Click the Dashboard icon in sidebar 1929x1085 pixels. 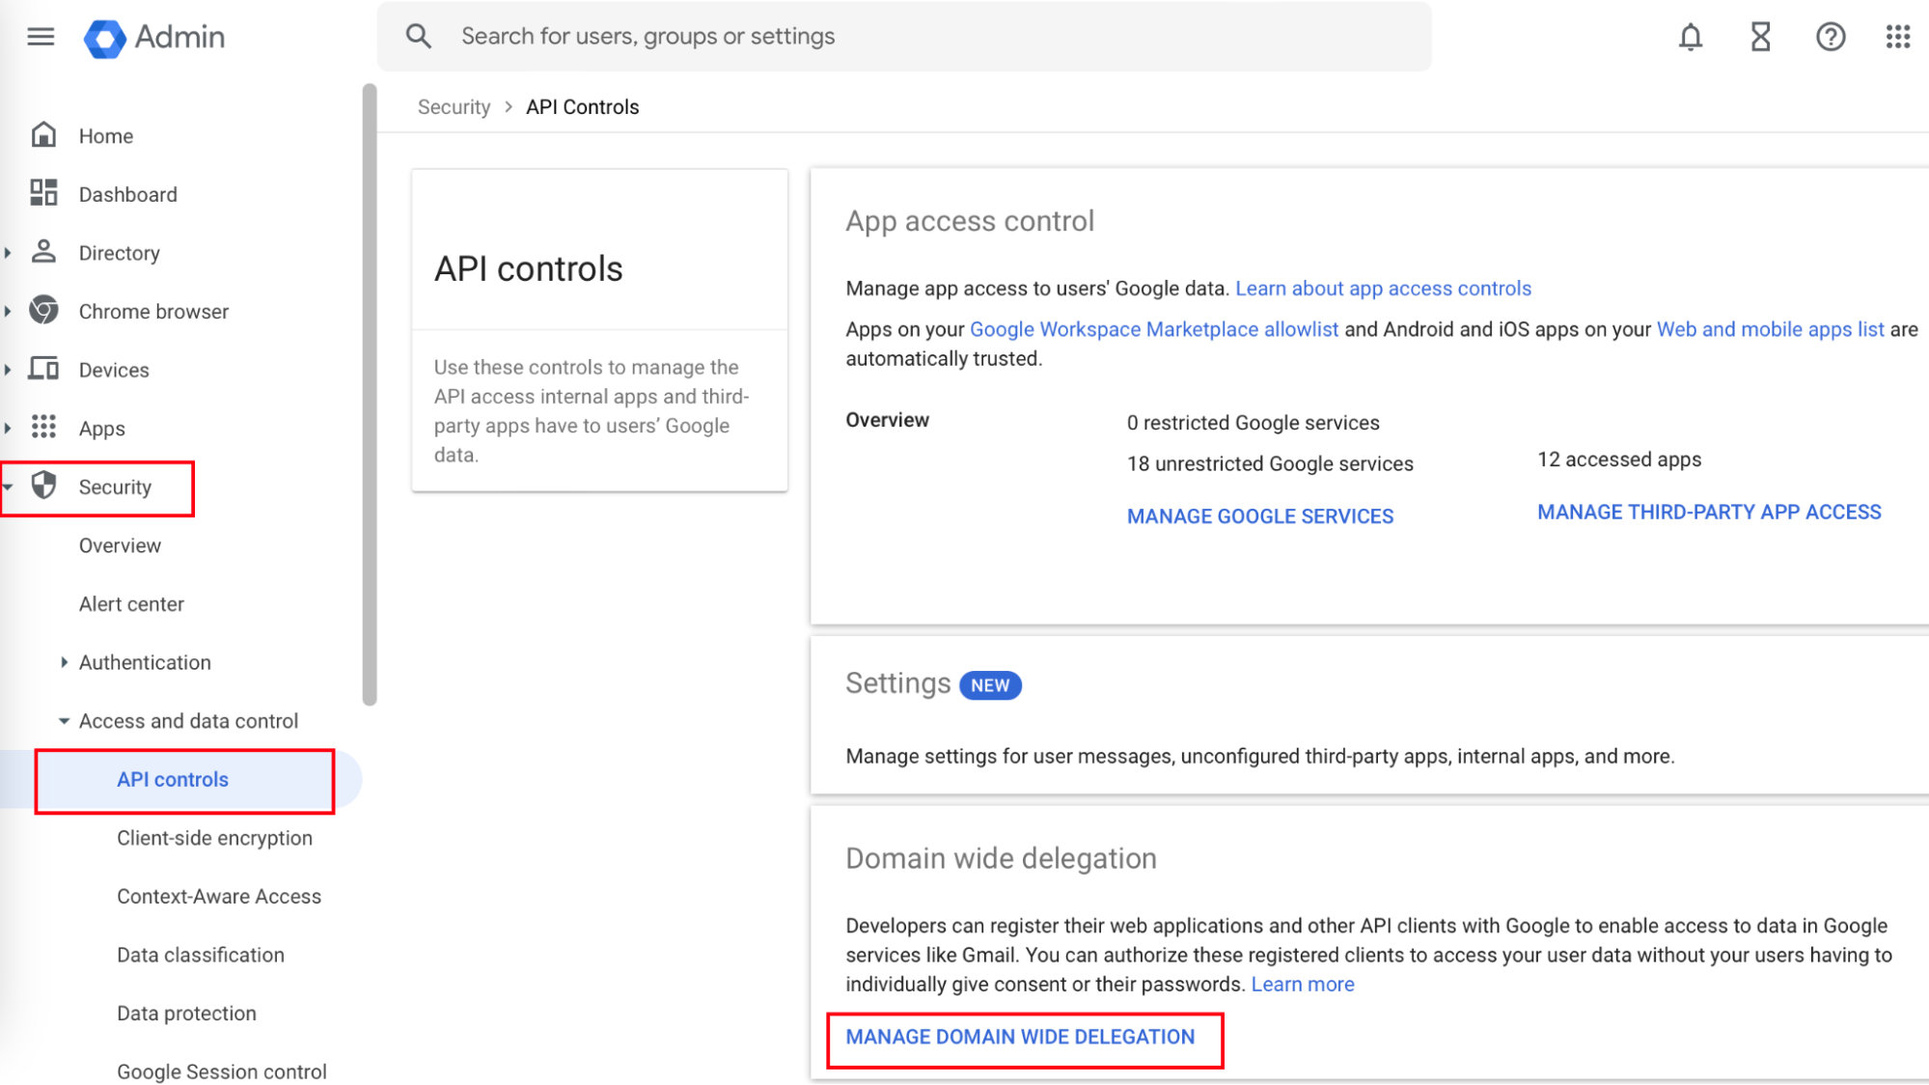(x=43, y=193)
